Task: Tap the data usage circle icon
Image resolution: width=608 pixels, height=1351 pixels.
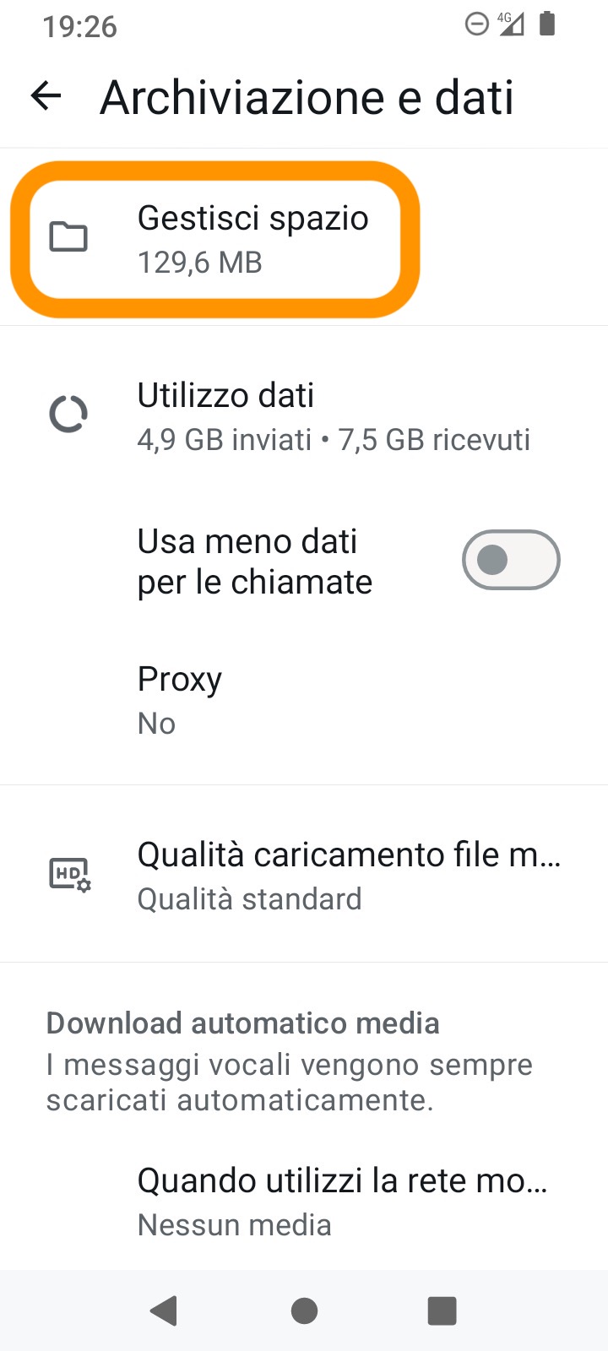Action: click(68, 415)
